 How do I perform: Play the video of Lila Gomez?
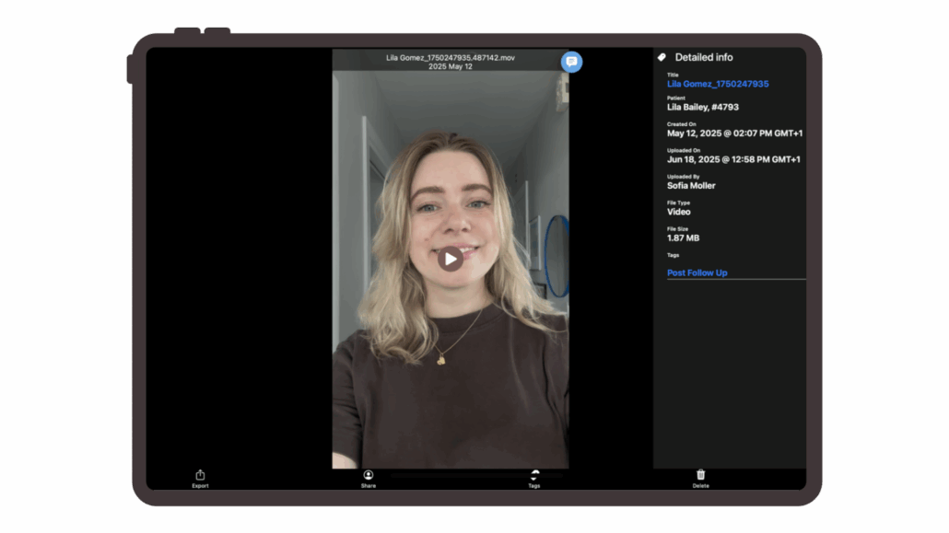point(450,259)
